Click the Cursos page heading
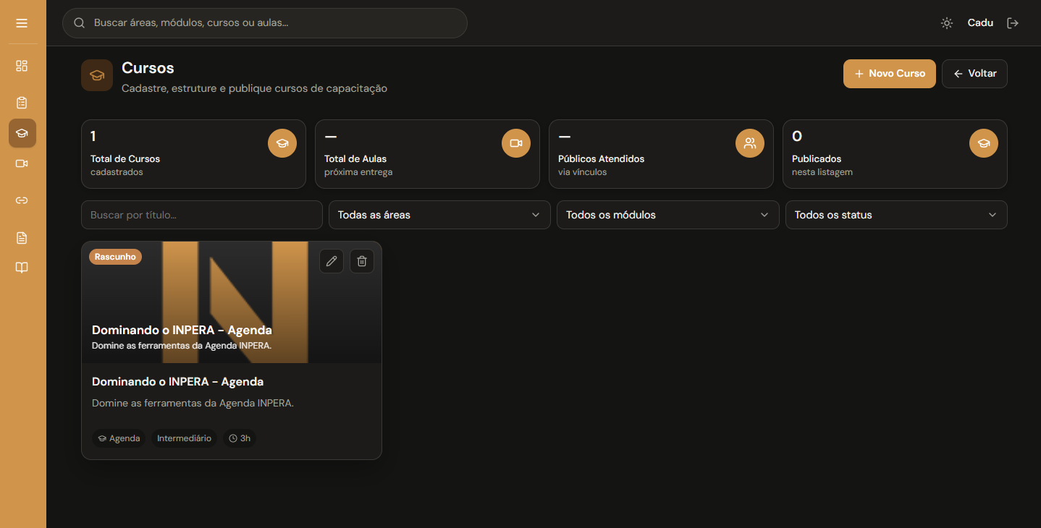 [148, 68]
